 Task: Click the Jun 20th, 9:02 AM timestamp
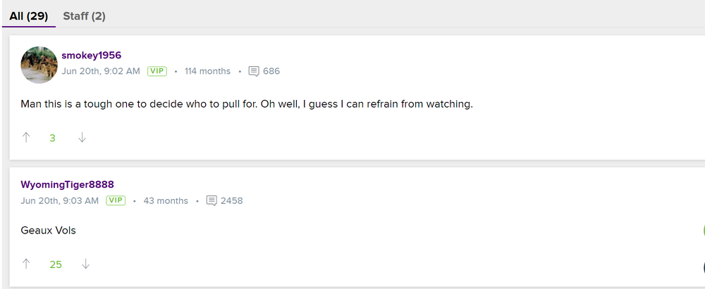click(x=101, y=71)
